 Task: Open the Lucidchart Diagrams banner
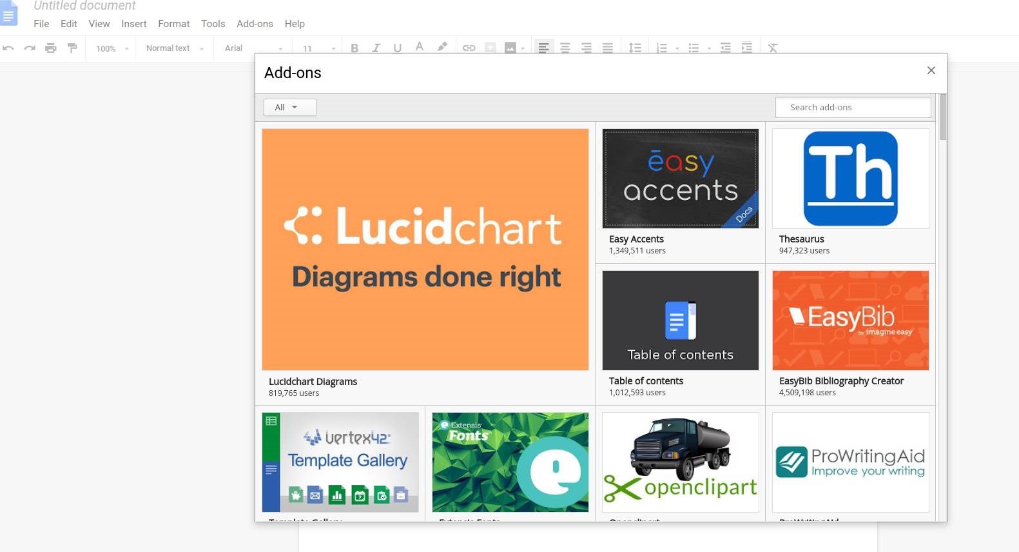point(425,250)
